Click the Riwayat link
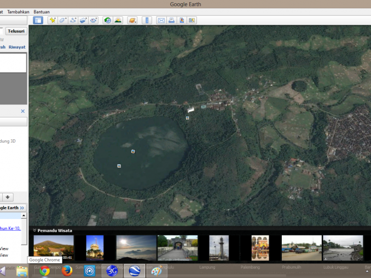This screenshot has width=371, height=278. coord(17,47)
